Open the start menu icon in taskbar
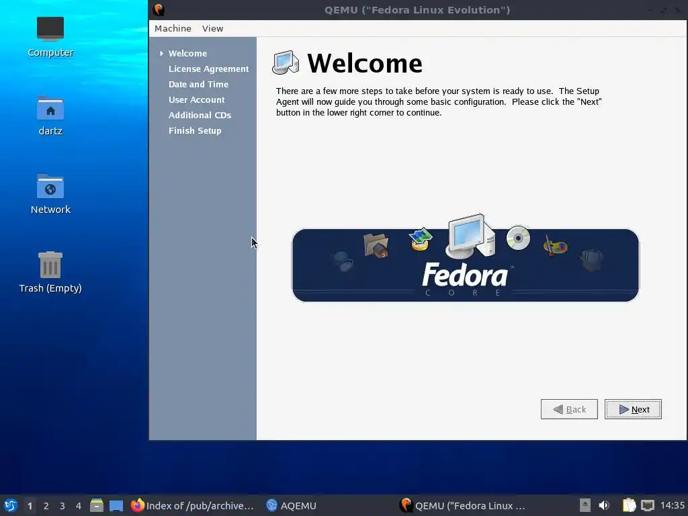The height and width of the screenshot is (516, 688). pos(11,505)
